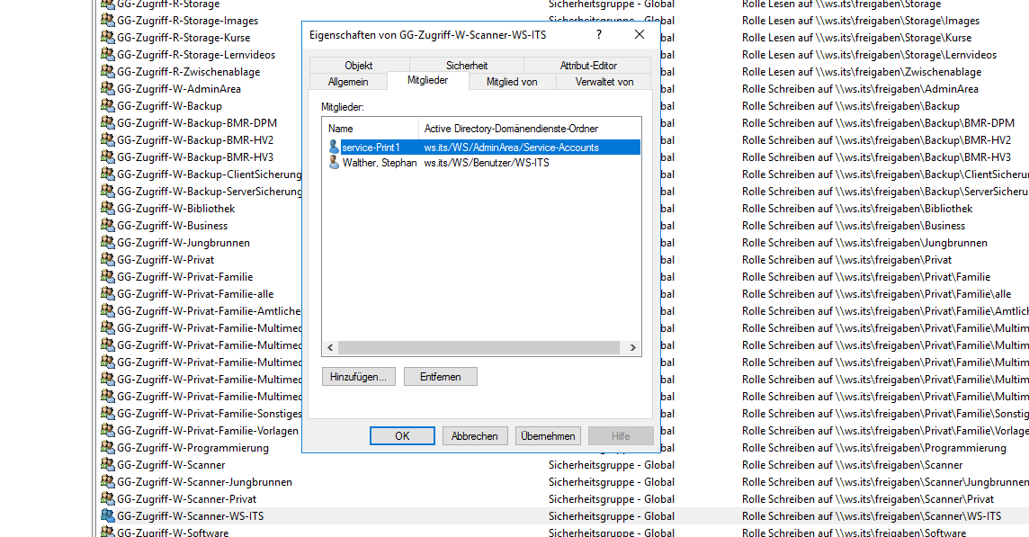
Task: Click group icon of GG-Zugriff-W-Backup-ServerSicherung
Action: (x=108, y=191)
